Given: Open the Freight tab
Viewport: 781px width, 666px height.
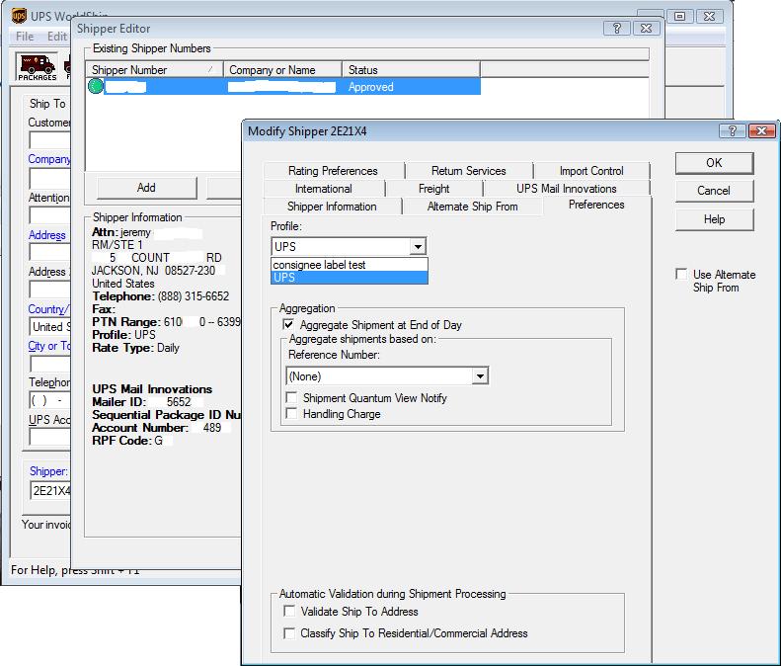Looking at the screenshot, I should 433,189.
